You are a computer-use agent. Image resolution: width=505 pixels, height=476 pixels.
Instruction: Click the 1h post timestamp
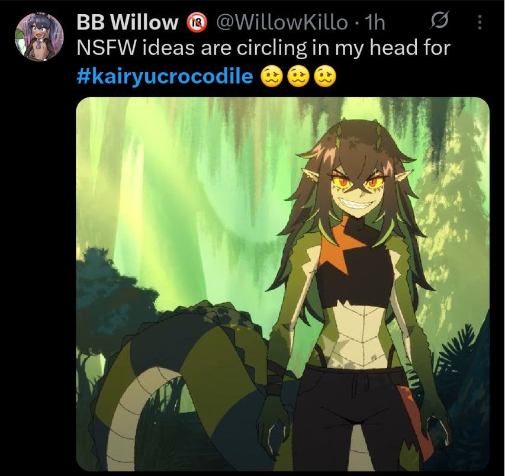click(375, 22)
